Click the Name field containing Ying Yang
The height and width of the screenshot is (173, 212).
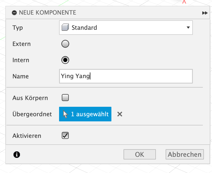[126, 76]
